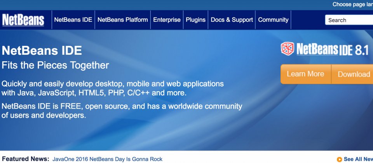Open the Docs & Support menu
373x163 pixels.
point(232,20)
